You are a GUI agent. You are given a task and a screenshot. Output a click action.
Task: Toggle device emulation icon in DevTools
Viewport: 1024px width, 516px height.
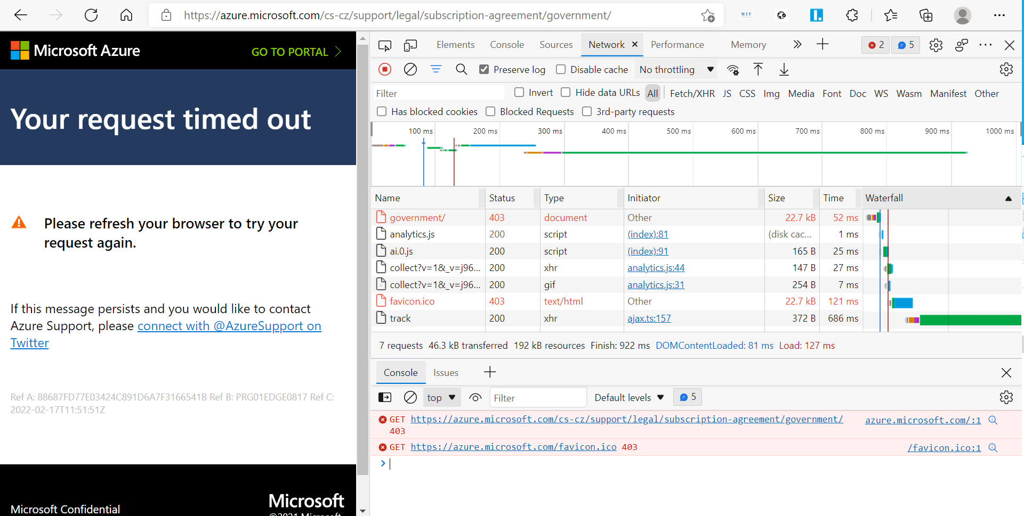(410, 45)
